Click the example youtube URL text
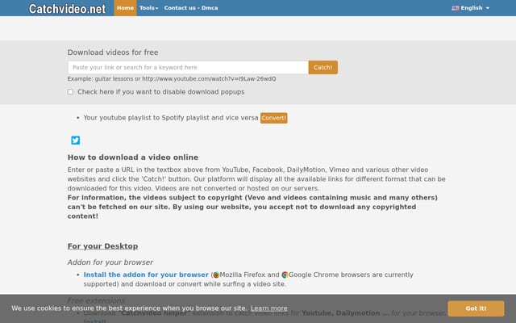The height and width of the screenshot is (323, 516). (209, 79)
